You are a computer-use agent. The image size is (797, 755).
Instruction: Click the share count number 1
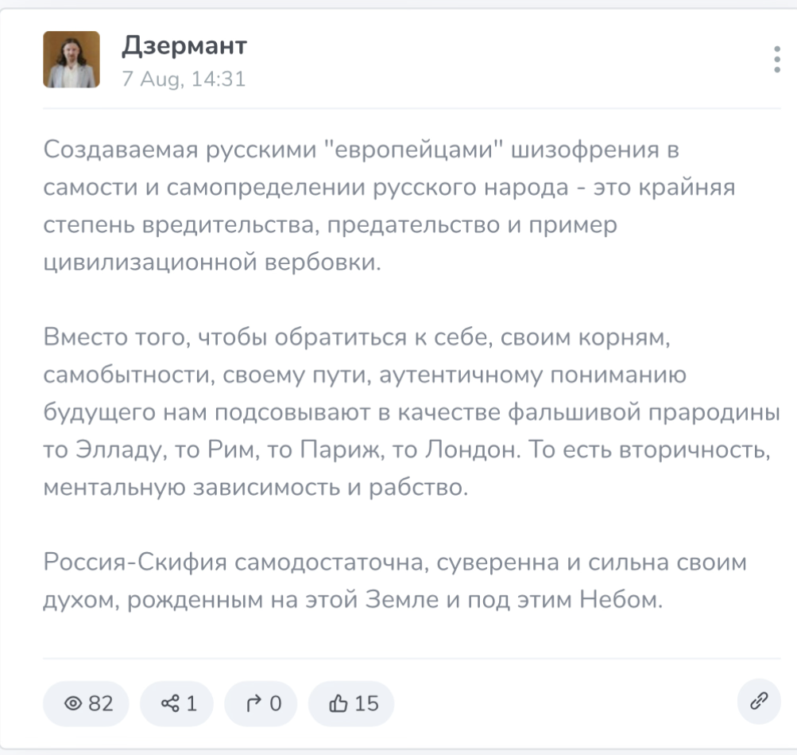tap(192, 703)
